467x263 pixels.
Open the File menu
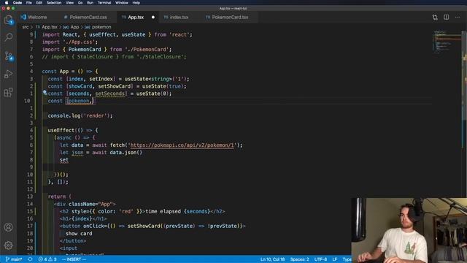pyautogui.click(x=29, y=3)
